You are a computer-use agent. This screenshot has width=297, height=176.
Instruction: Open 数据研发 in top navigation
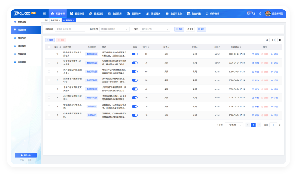click(96, 14)
